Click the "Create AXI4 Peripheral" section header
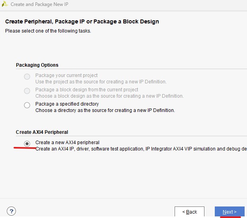This screenshot has height=218, width=247. pyautogui.click(x=42, y=132)
